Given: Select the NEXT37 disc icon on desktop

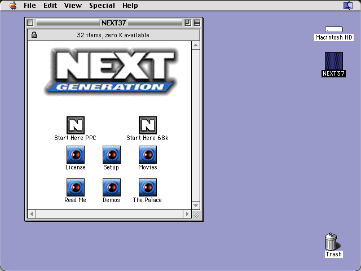Looking at the screenshot, I should pyautogui.click(x=334, y=61).
